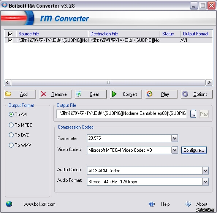The image size is (217, 213).
Task: Close the Boilsoft RM Converter window
Action: (211, 6)
